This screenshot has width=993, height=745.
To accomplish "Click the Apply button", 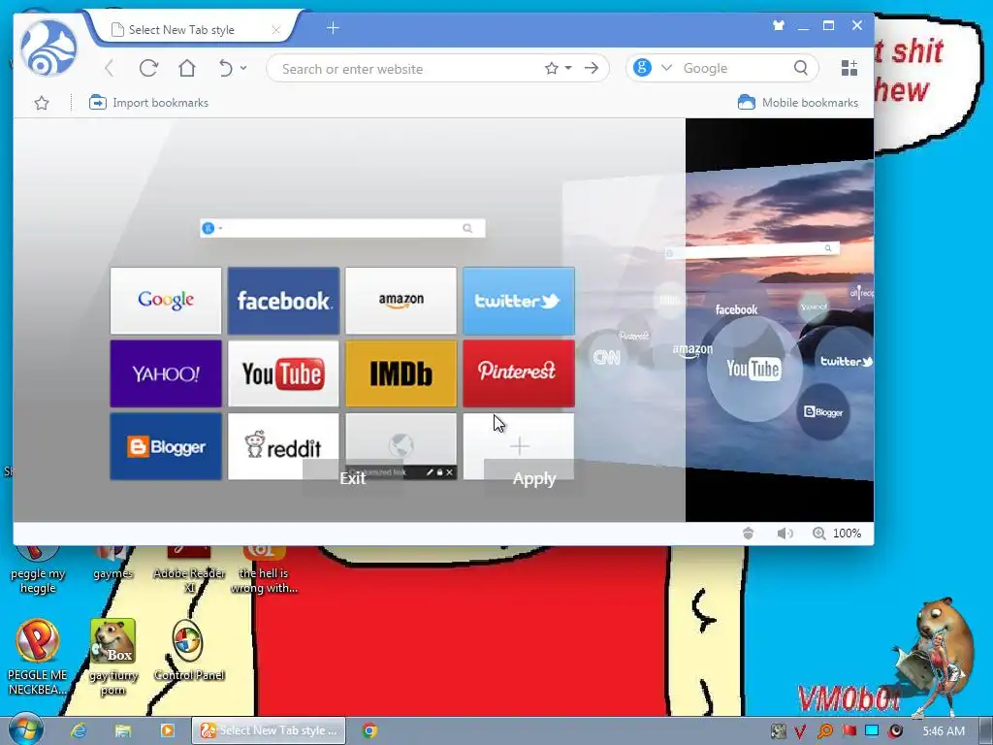I will (x=534, y=478).
